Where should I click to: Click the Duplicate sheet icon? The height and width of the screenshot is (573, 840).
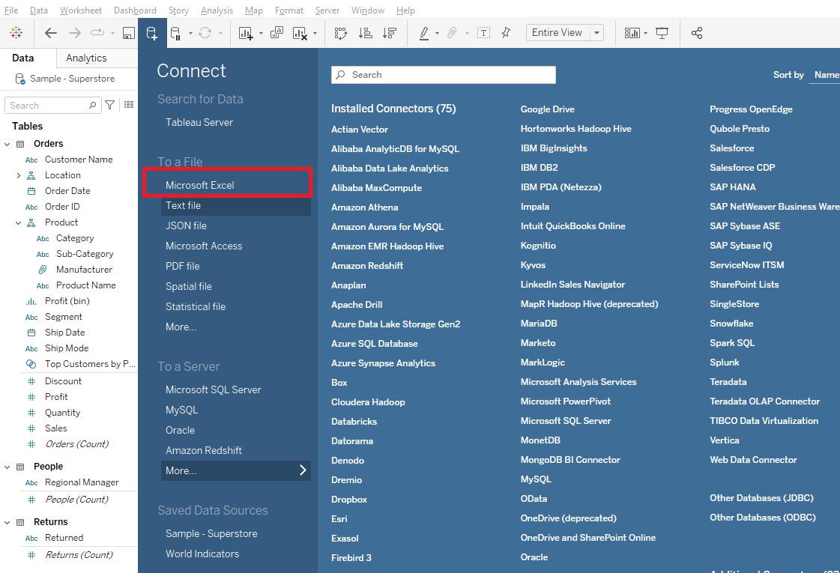(x=277, y=33)
